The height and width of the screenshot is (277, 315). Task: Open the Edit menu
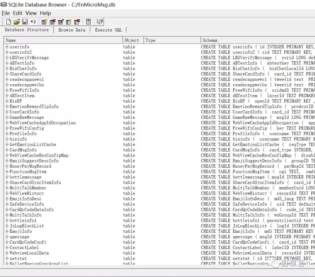pyautogui.click(x=18, y=13)
